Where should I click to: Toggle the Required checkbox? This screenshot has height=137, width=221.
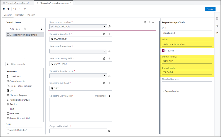click(163, 51)
